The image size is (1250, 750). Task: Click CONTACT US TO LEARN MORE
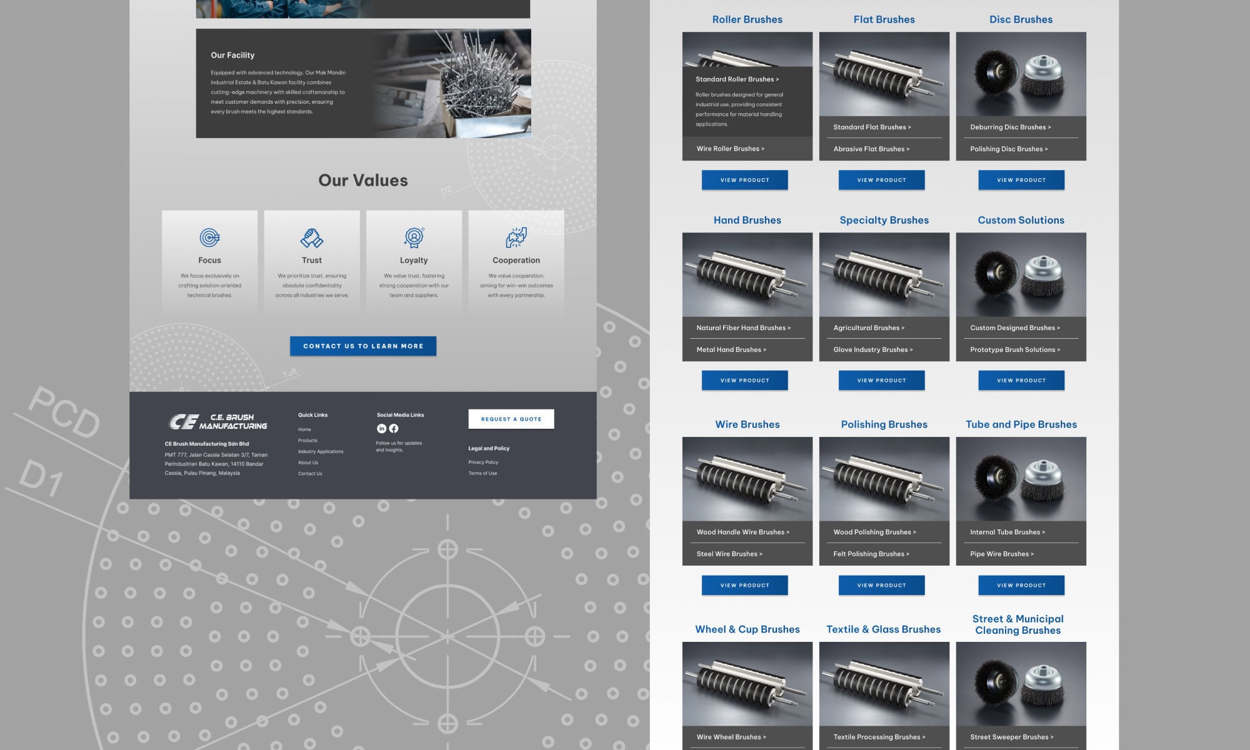(x=362, y=346)
